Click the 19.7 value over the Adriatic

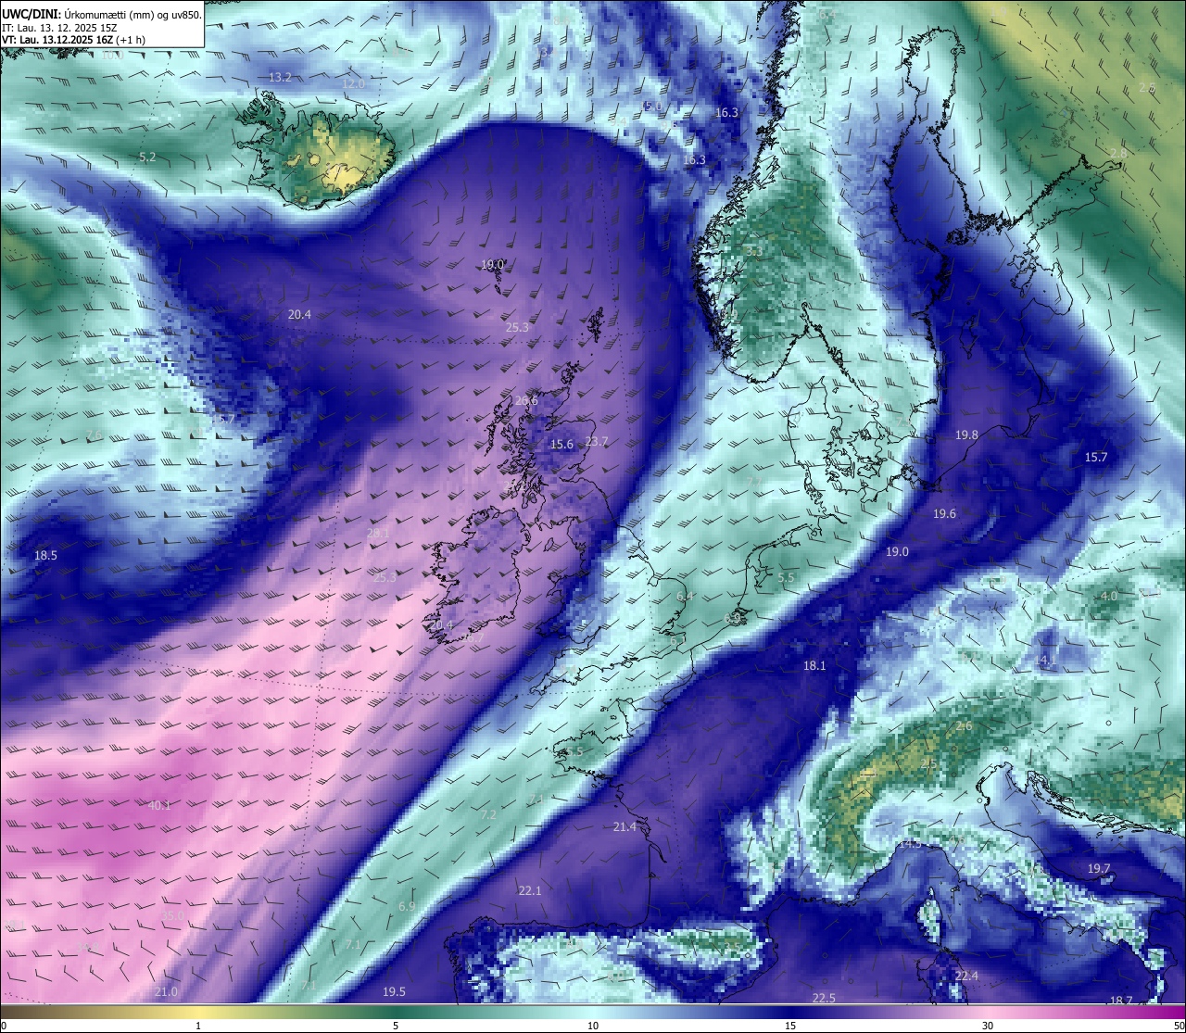point(1098,868)
